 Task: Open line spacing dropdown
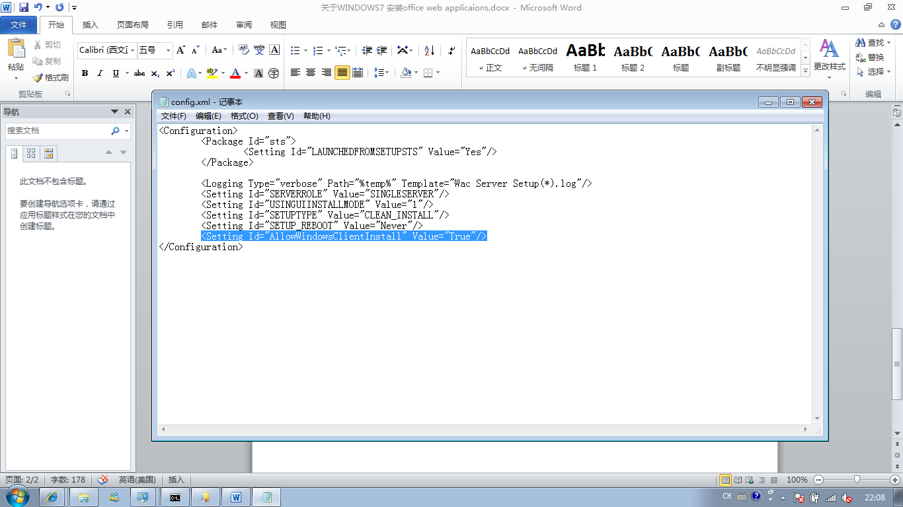[x=381, y=73]
